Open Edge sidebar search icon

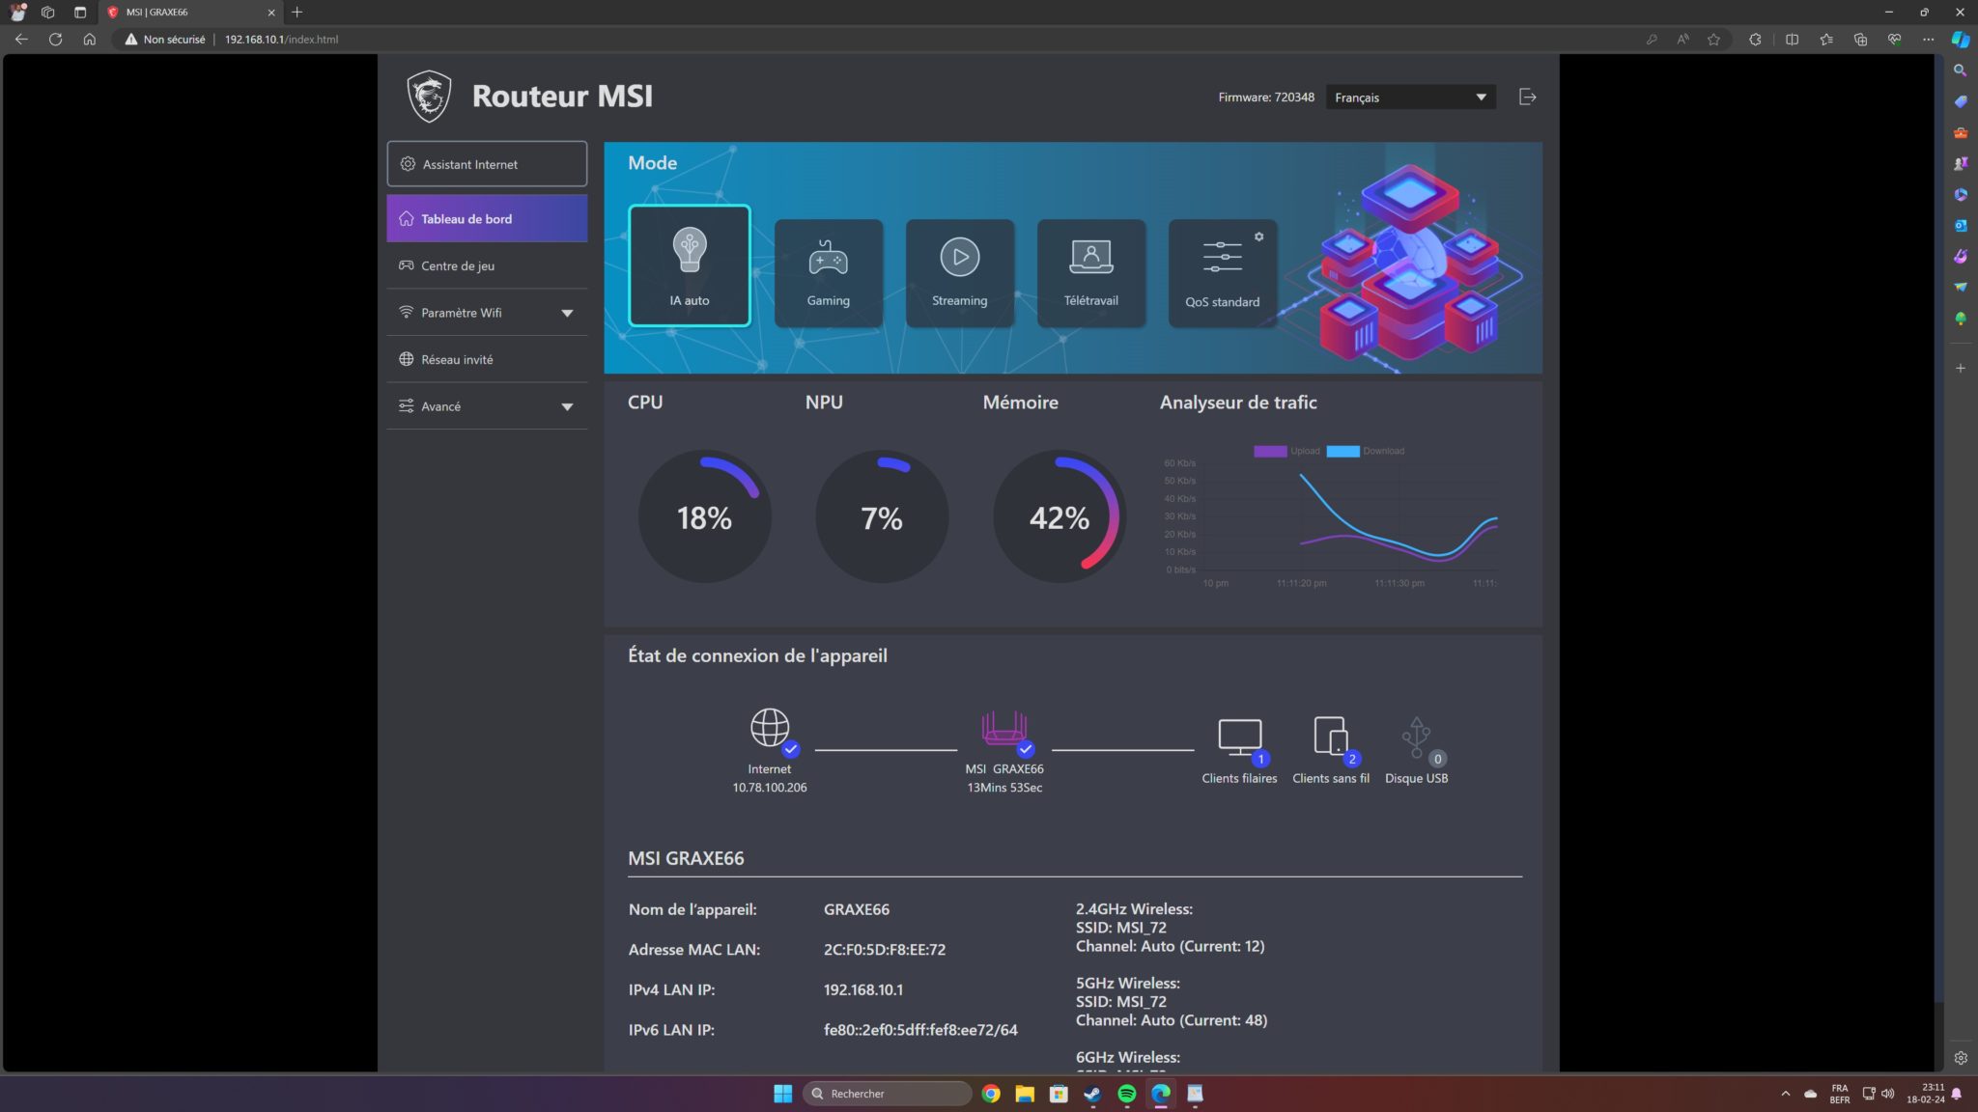(1960, 70)
